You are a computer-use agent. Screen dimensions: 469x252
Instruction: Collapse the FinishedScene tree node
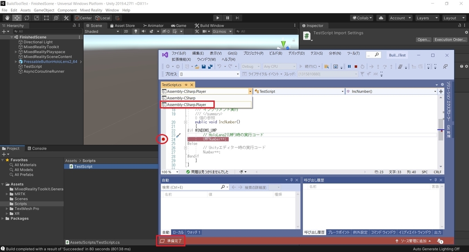click(x=12, y=37)
